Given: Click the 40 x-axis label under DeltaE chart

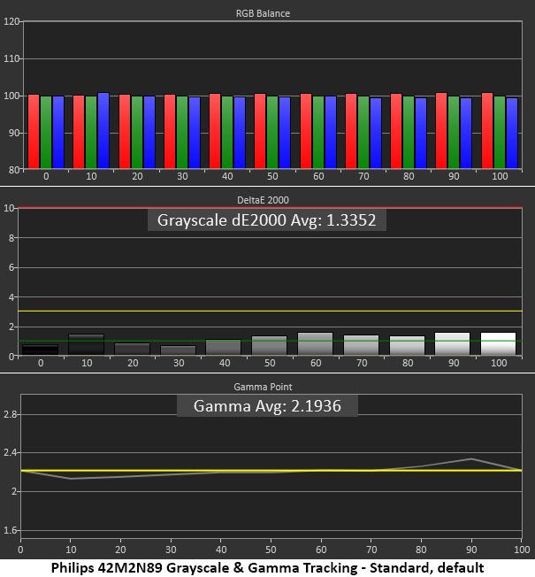Looking at the screenshot, I should tap(225, 363).
